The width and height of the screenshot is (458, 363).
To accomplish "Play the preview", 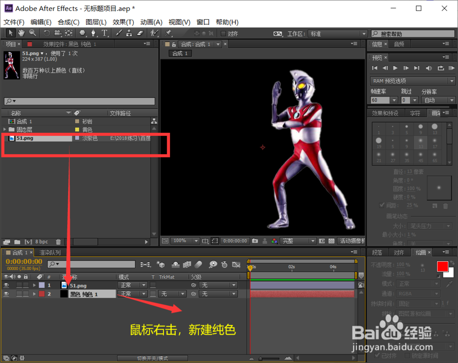I will pyautogui.click(x=395, y=68).
